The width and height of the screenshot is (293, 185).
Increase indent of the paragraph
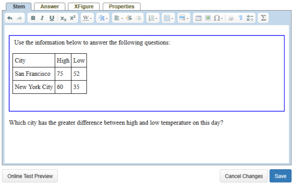click(x=129, y=18)
